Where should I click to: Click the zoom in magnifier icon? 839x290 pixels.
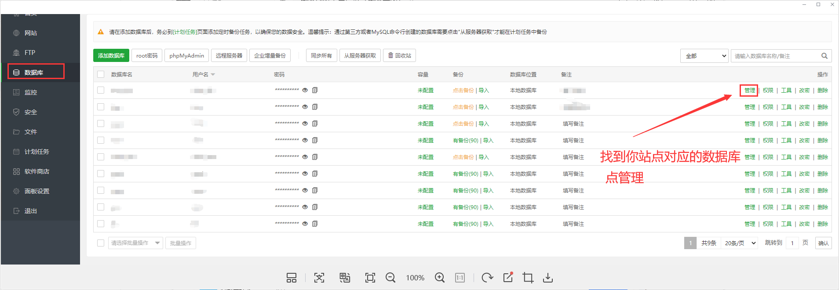(439, 277)
